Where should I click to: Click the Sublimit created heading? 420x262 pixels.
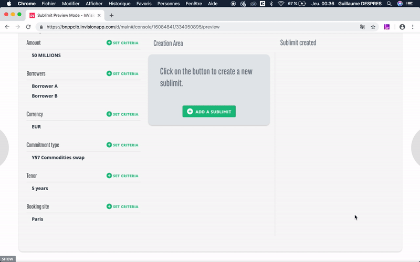(298, 43)
